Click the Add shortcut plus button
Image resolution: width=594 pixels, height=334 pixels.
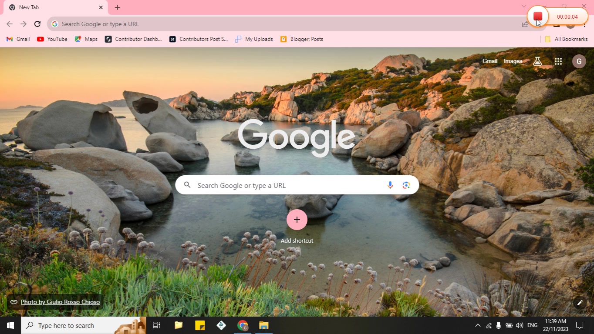click(x=297, y=220)
